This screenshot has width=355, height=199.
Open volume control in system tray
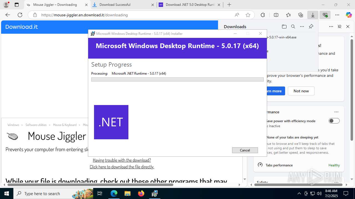pos(319,193)
